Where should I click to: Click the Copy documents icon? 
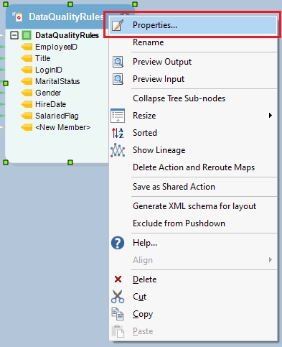tap(118, 314)
